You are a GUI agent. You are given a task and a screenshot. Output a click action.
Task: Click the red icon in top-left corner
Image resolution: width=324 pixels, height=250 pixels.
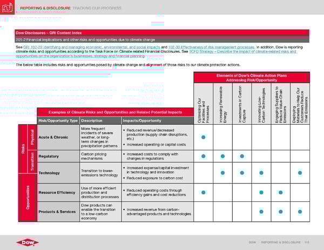click(8, 8)
